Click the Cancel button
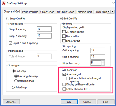This screenshot has width=116, height=106. coord(87,102)
